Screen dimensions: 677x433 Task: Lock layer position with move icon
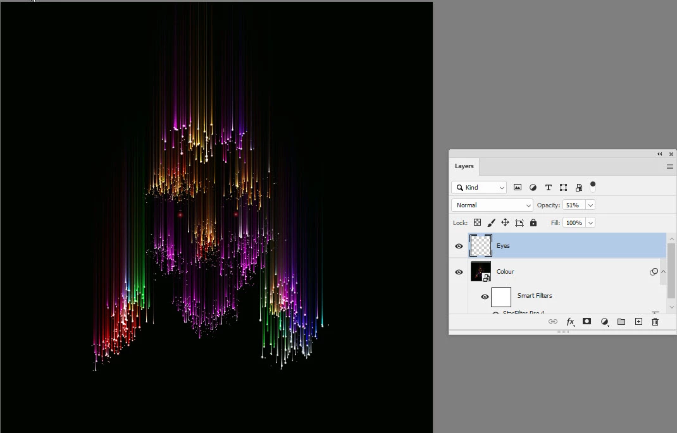pyautogui.click(x=505, y=223)
